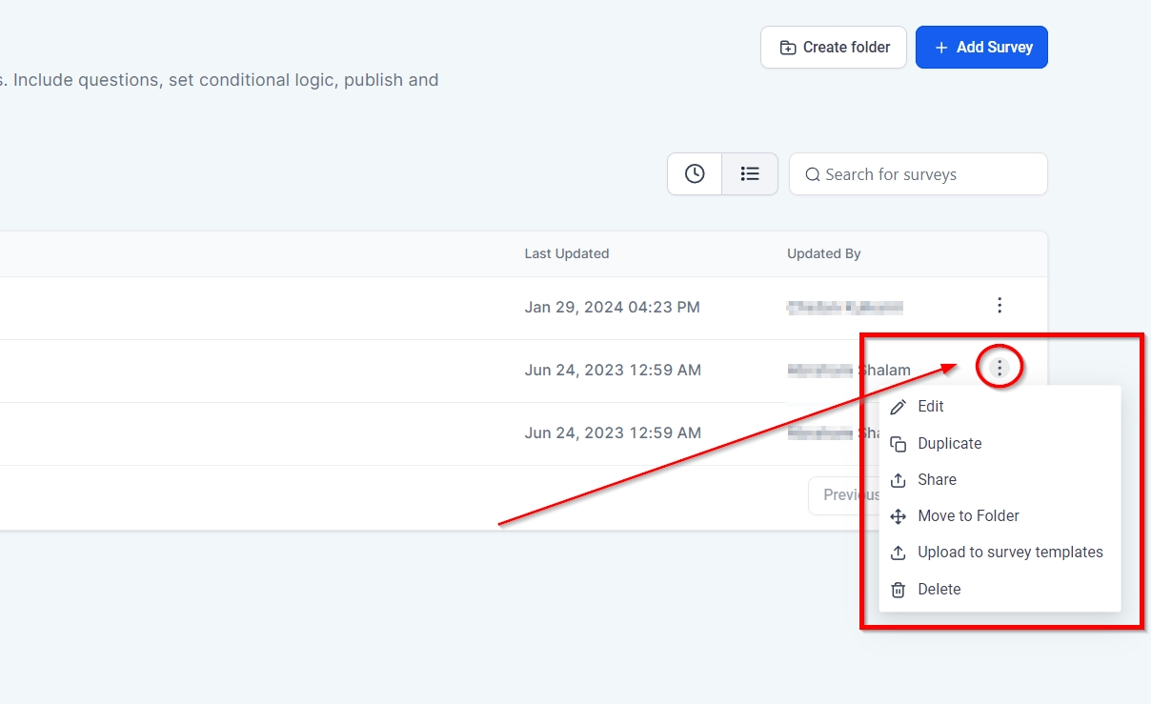This screenshot has width=1151, height=704.
Task: Click the Jan 29, 2024 04:23 PM date cell
Action: [x=612, y=307]
